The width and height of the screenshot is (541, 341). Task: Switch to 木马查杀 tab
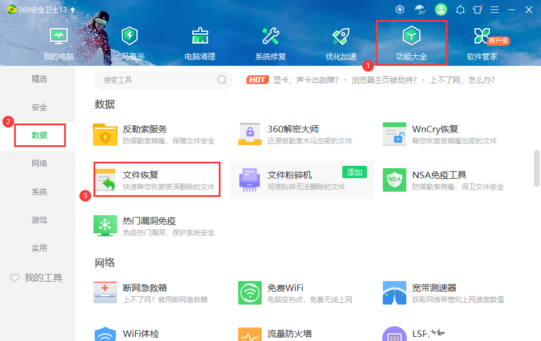coord(129,44)
